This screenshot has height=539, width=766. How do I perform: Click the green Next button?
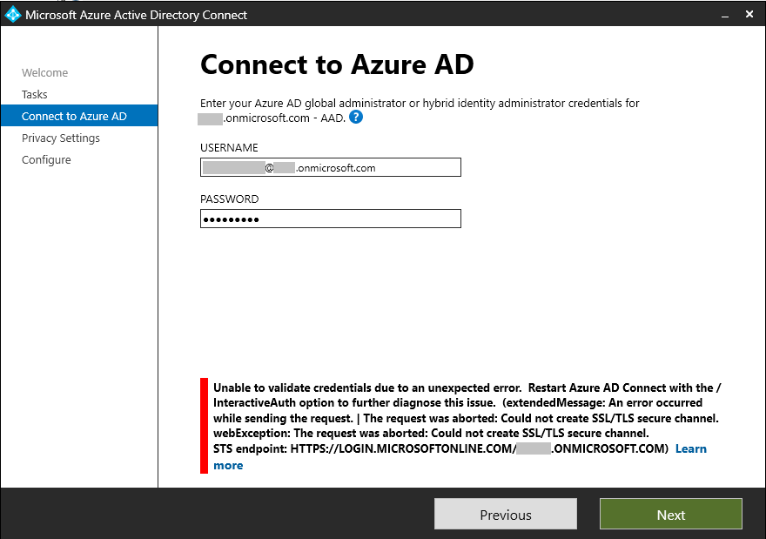click(671, 514)
